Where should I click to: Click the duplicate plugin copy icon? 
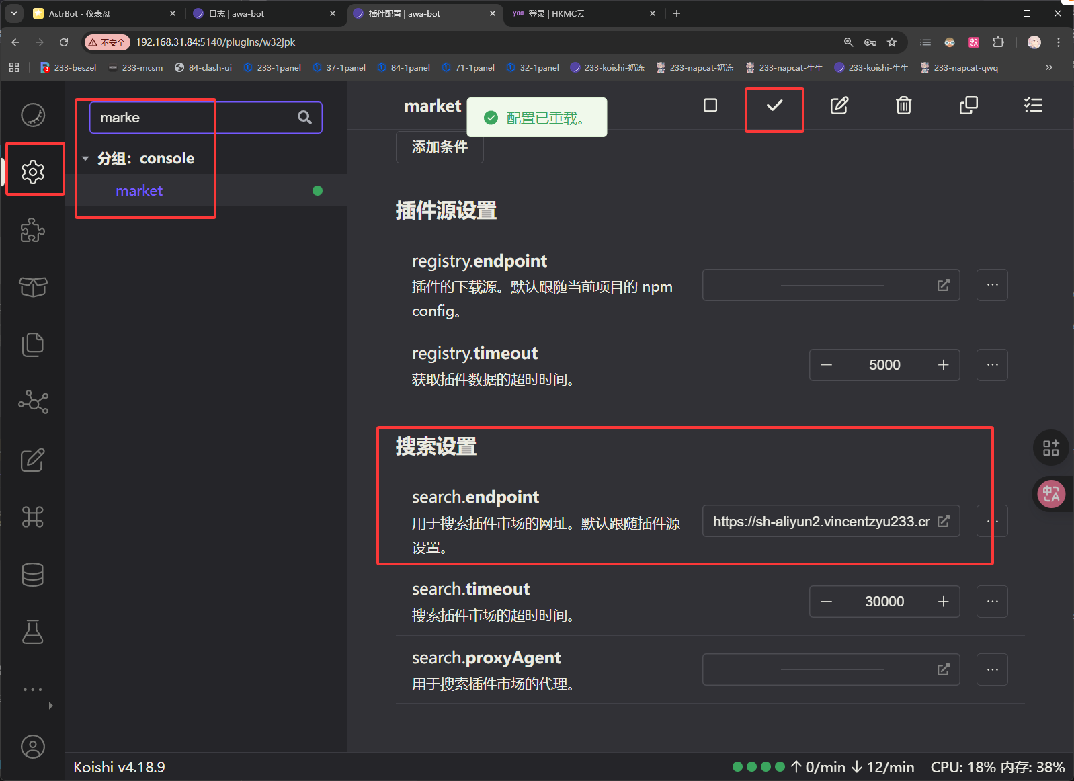tap(968, 106)
